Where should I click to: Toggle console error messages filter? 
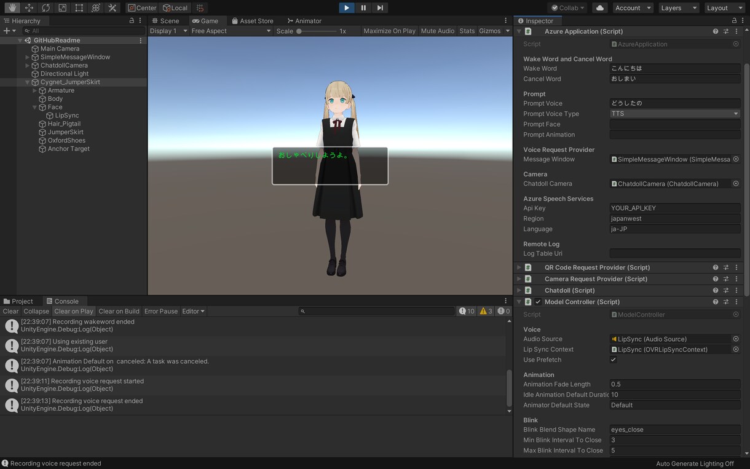503,311
